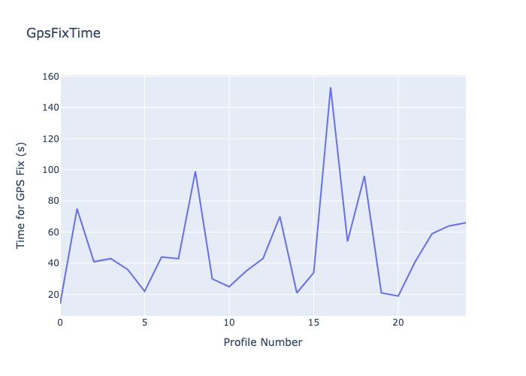The height and width of the screenshot is (376, 526).
Task: Click the peak at profile 13
Action: (x=280, y=217)
